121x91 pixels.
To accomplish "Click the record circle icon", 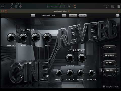I will tap(20, 7).
